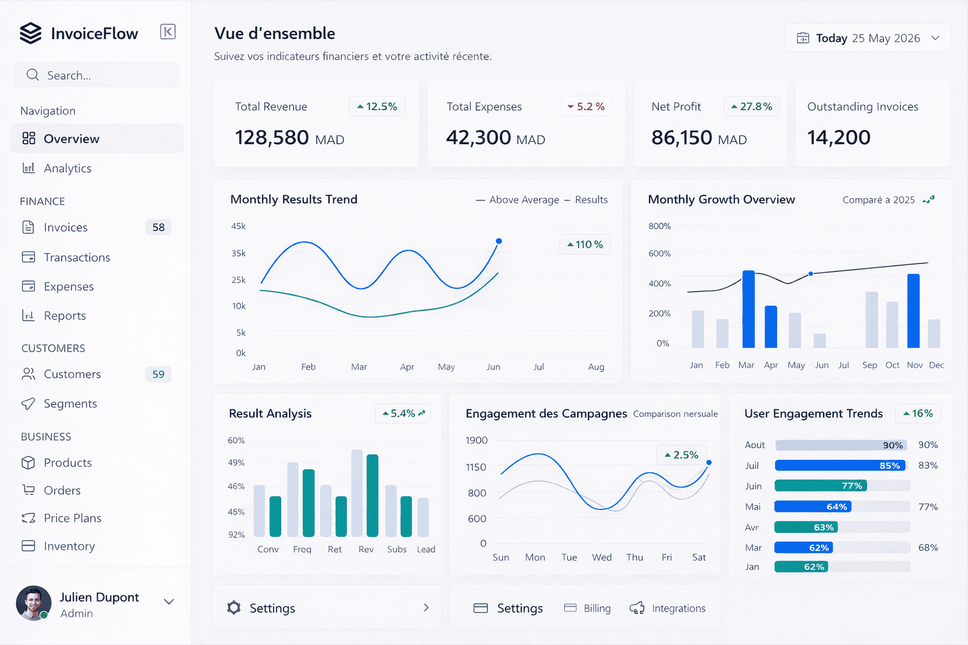This screenshot has width=968, height=645.
Task: Click the Invoices document icon
Action: pyautogui.click(x=28, y=227)
